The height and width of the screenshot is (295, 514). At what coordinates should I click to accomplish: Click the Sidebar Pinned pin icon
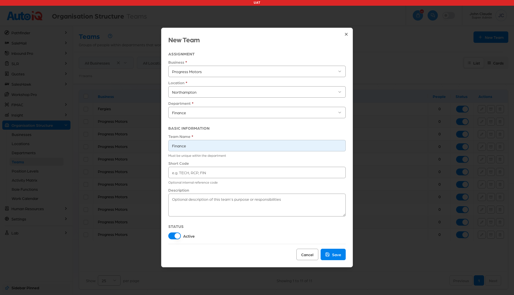(7, 288)
